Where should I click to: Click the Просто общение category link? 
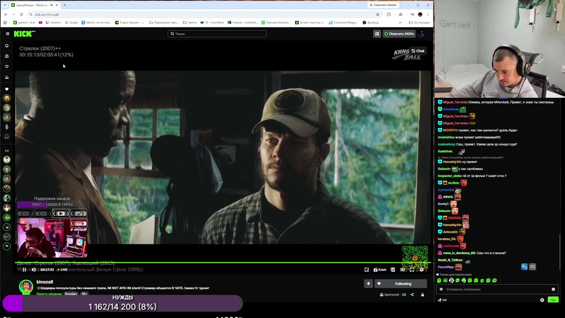pyautogui.click(x=49, y=294)
